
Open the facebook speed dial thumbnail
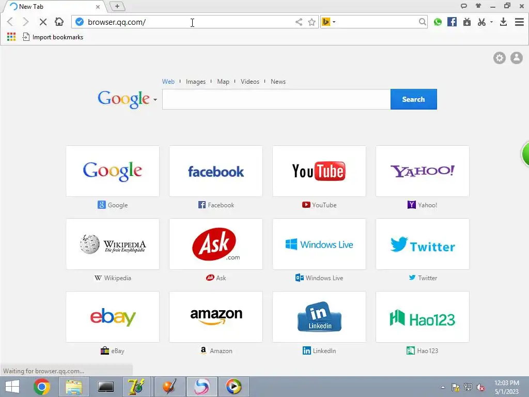[x=216, y=171]
